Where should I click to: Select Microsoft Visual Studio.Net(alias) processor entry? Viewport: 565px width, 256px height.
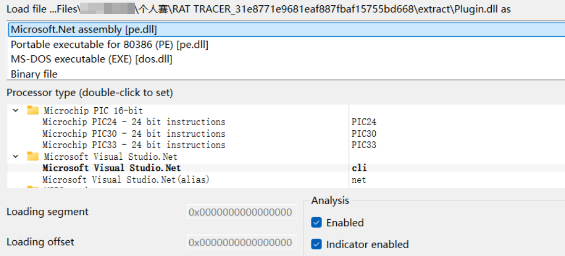pyautogui.click(x=125, y=180)
